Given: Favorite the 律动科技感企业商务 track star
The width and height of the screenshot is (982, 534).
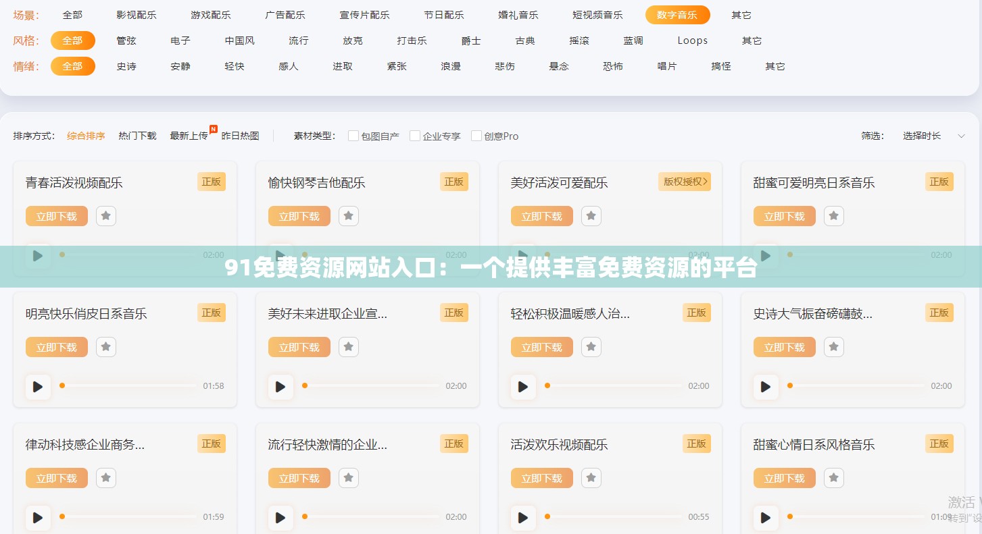Looking at the screenshot, I should pyautogui.click(x=106, y=478).
